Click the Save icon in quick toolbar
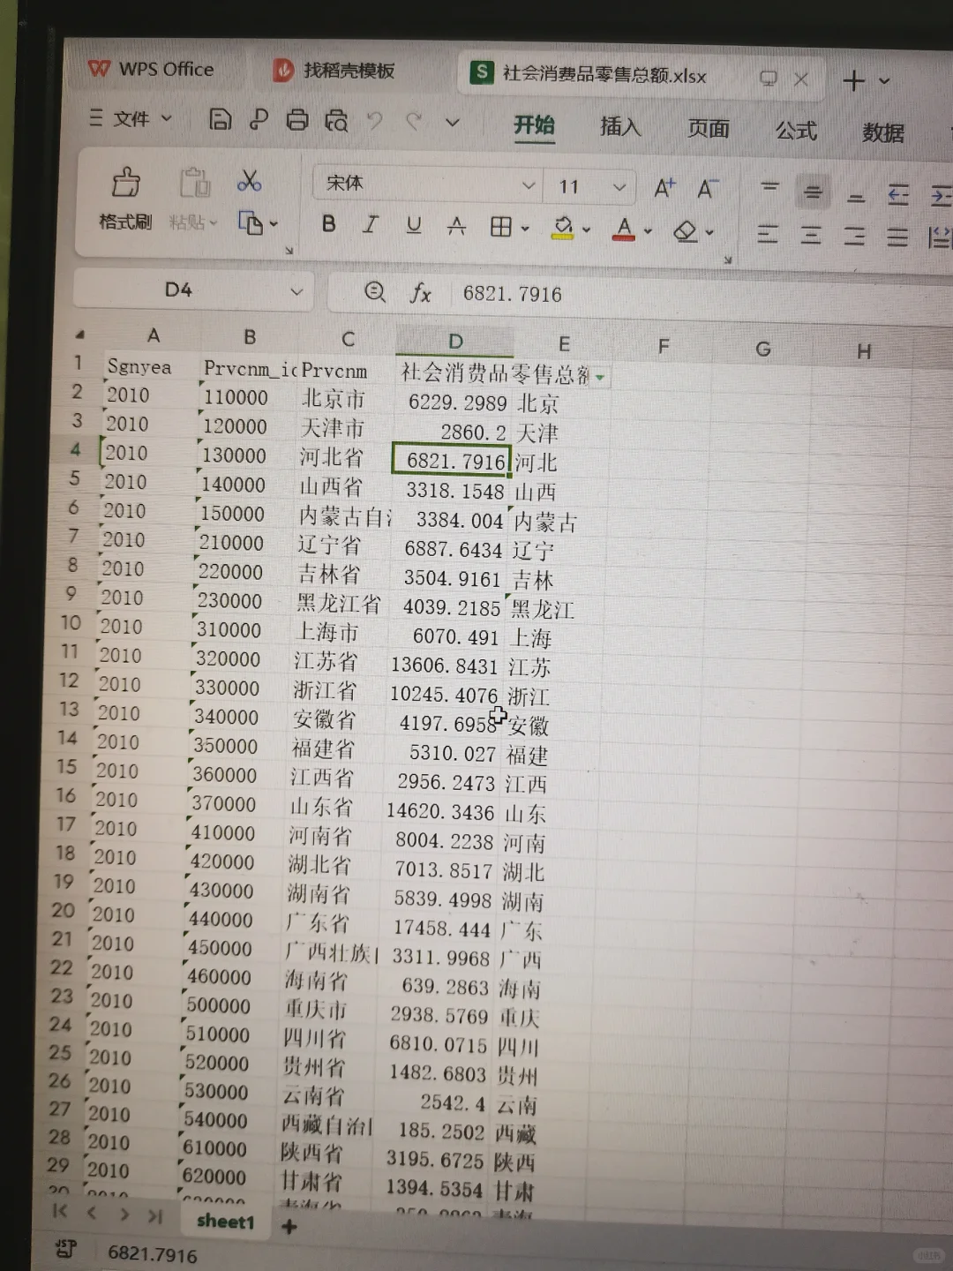 tap(220, 119)
